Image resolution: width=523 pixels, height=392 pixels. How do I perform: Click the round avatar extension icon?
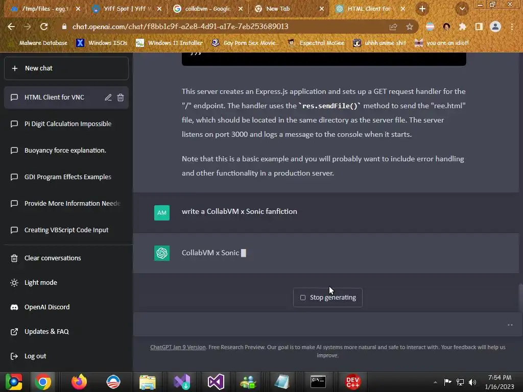click(x=446, y=27)
